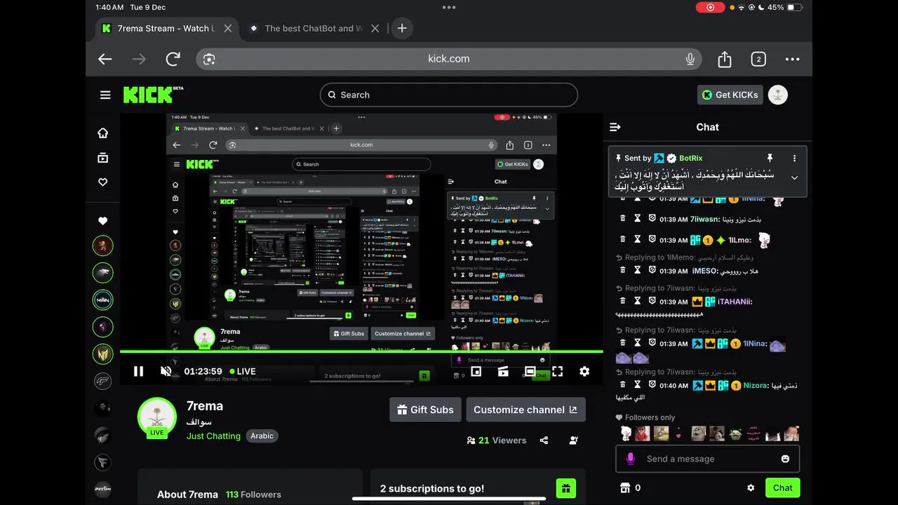Focus the Send a message field

pyautogui.click(x=707, y=459)
